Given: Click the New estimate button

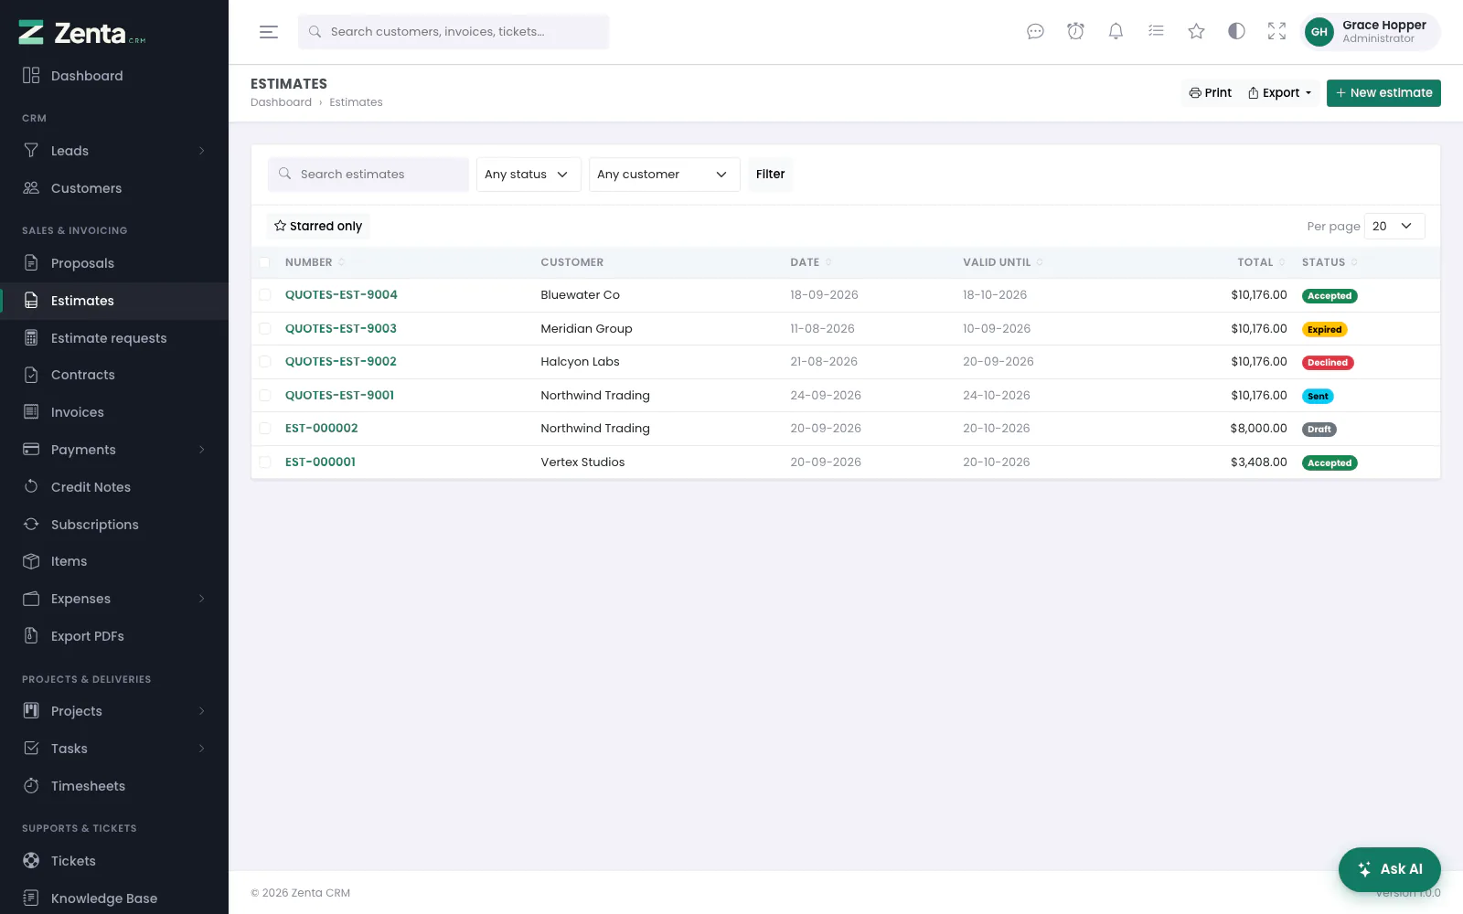Looking at the screenshot, I should click(x=1383, y=93).
